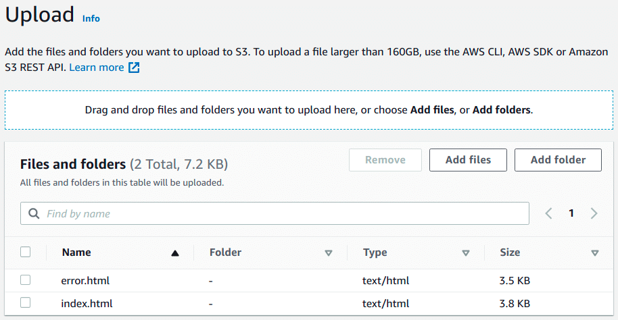Image resolution: width=618 pixels, height=320 pixels.
Task: Click page number 1 in the pagination
Action: click(x=571, y=213)
